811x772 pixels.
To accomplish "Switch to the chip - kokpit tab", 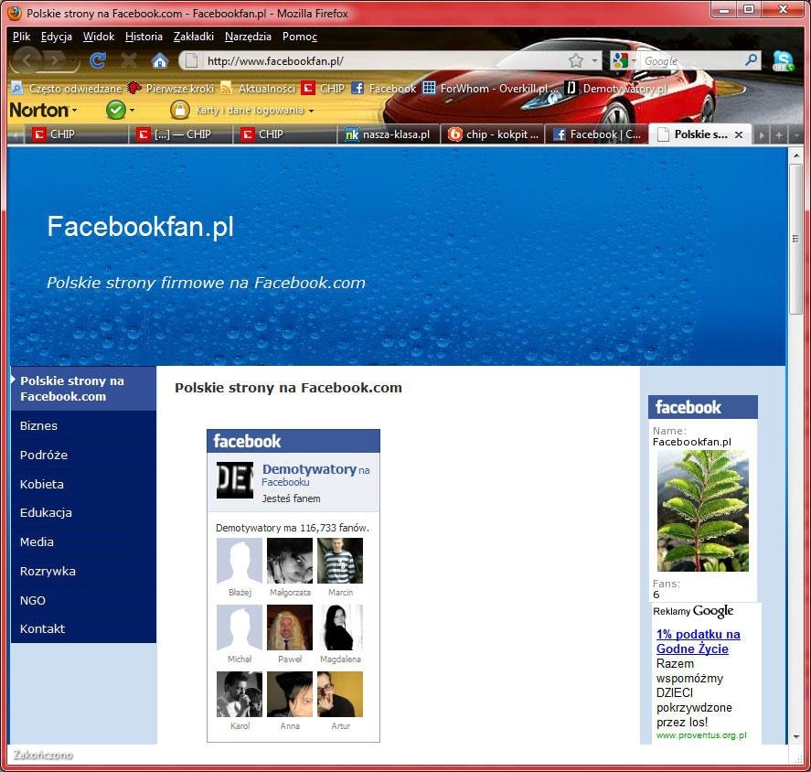I will (x=494, y=134).
